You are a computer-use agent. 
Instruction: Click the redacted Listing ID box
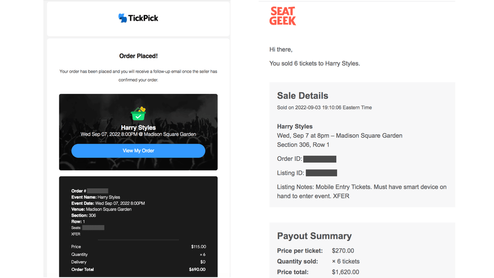point(321,173)
